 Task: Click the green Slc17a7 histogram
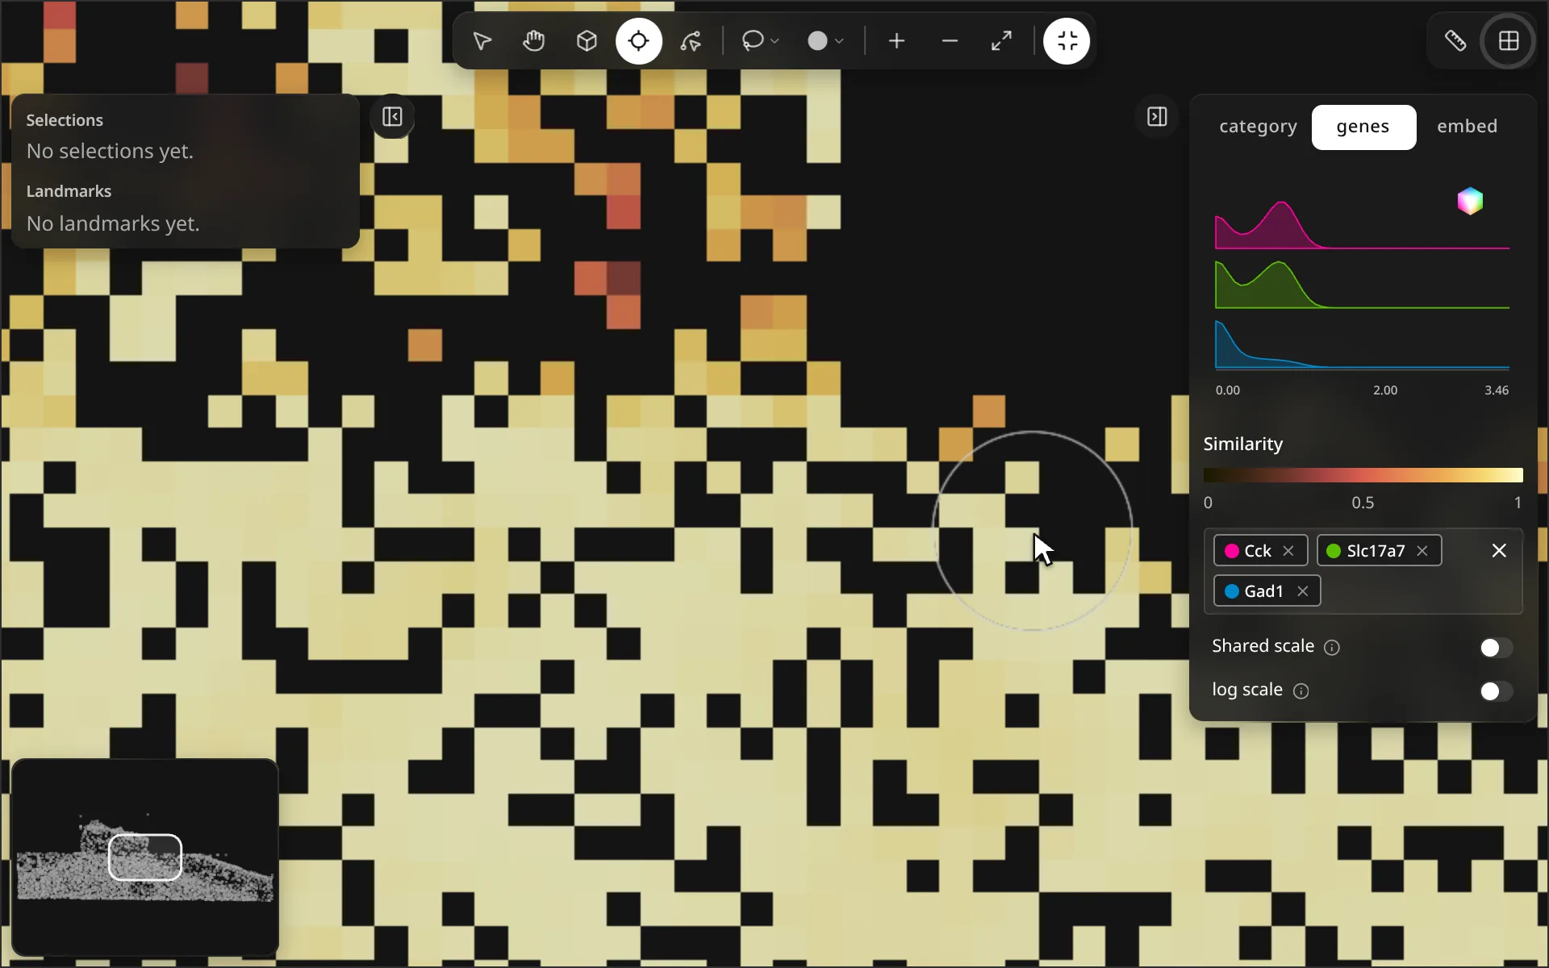(1362, 284)
